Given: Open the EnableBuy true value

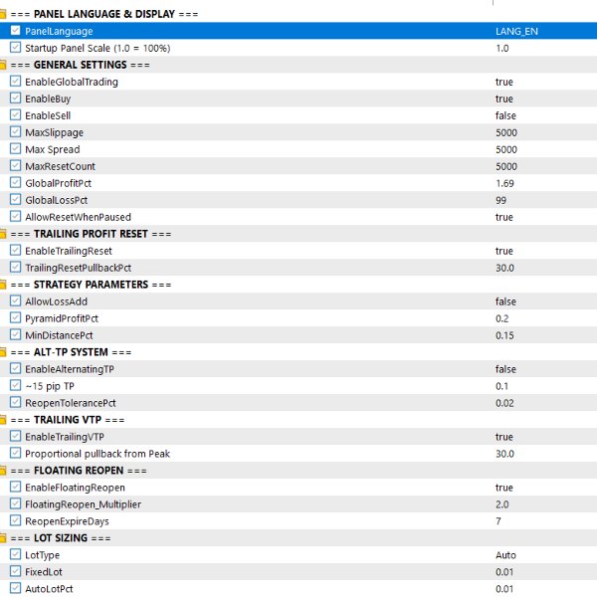Looking at the screenshot, I should (504, 99).
